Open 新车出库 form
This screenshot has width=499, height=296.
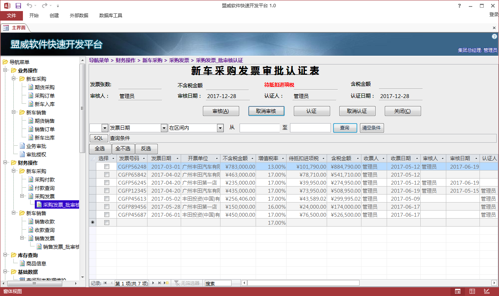pyautogui.click(x=45, y=138)
